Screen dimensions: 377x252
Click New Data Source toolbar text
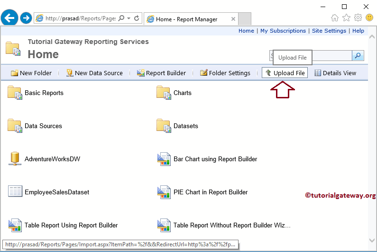(99, 73)
